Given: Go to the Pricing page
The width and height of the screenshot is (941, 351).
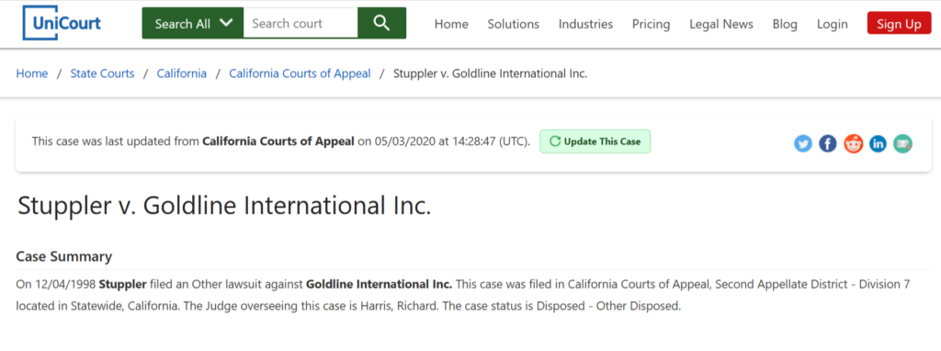Looking at the screenshot, I should coord(652,24).
